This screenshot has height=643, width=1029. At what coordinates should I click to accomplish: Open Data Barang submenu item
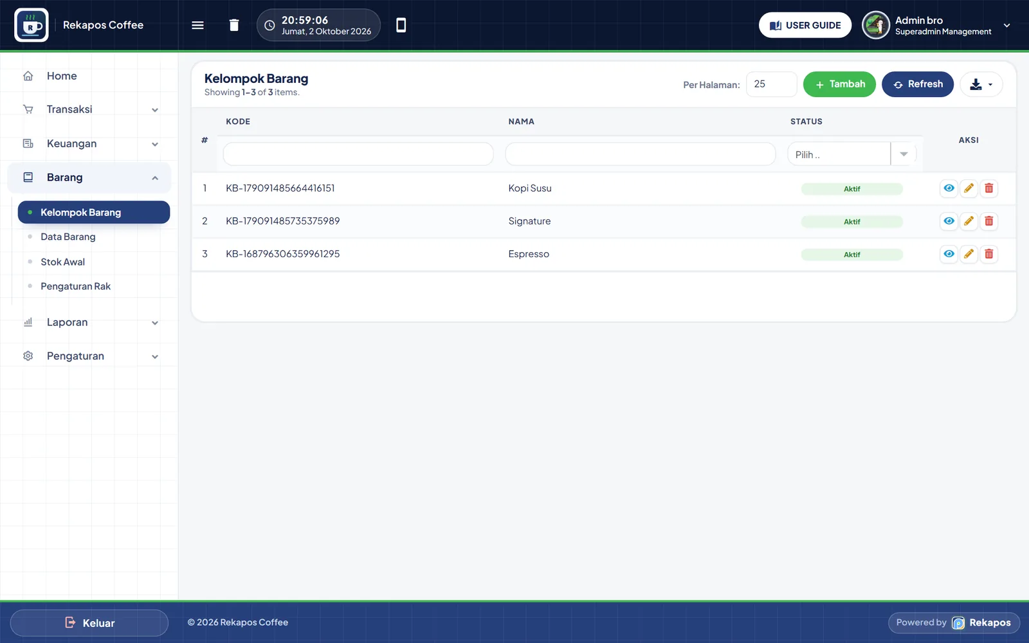pos(68,237)
